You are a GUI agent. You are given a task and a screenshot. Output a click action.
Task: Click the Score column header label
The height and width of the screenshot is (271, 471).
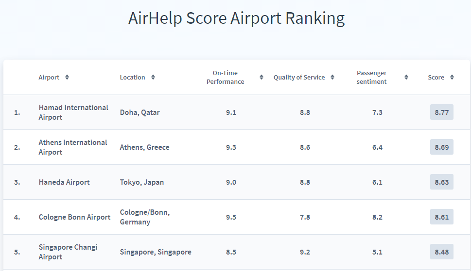(436, 78)
